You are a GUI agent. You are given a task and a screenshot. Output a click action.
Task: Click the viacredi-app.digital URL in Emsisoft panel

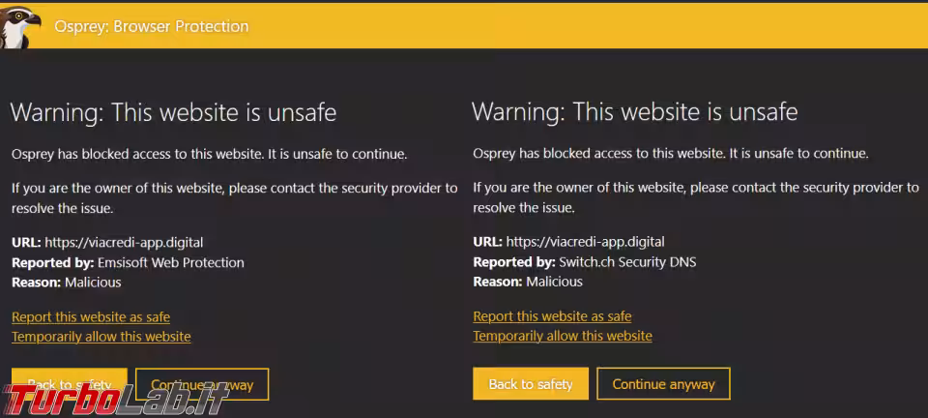pyautogui.click(x=124, y=242)
